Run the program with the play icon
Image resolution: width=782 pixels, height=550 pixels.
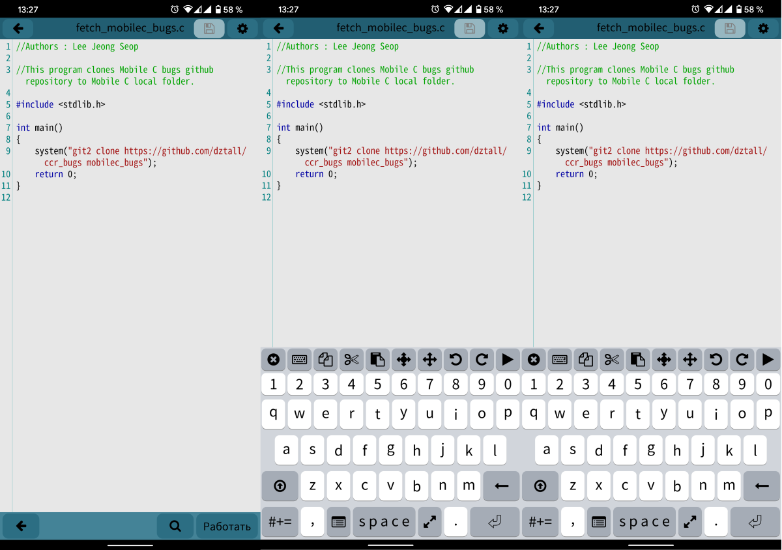point(508,359)
